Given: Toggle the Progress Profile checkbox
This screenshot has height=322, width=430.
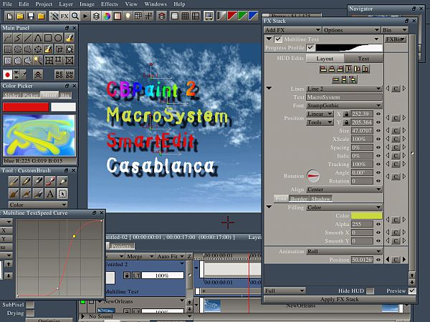Looking at the screenshot, I should [310, 48].
